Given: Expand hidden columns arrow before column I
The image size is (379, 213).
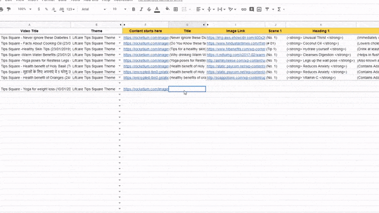Looking at the screenshot, I should pyautogui.click(x=208, y=25).
